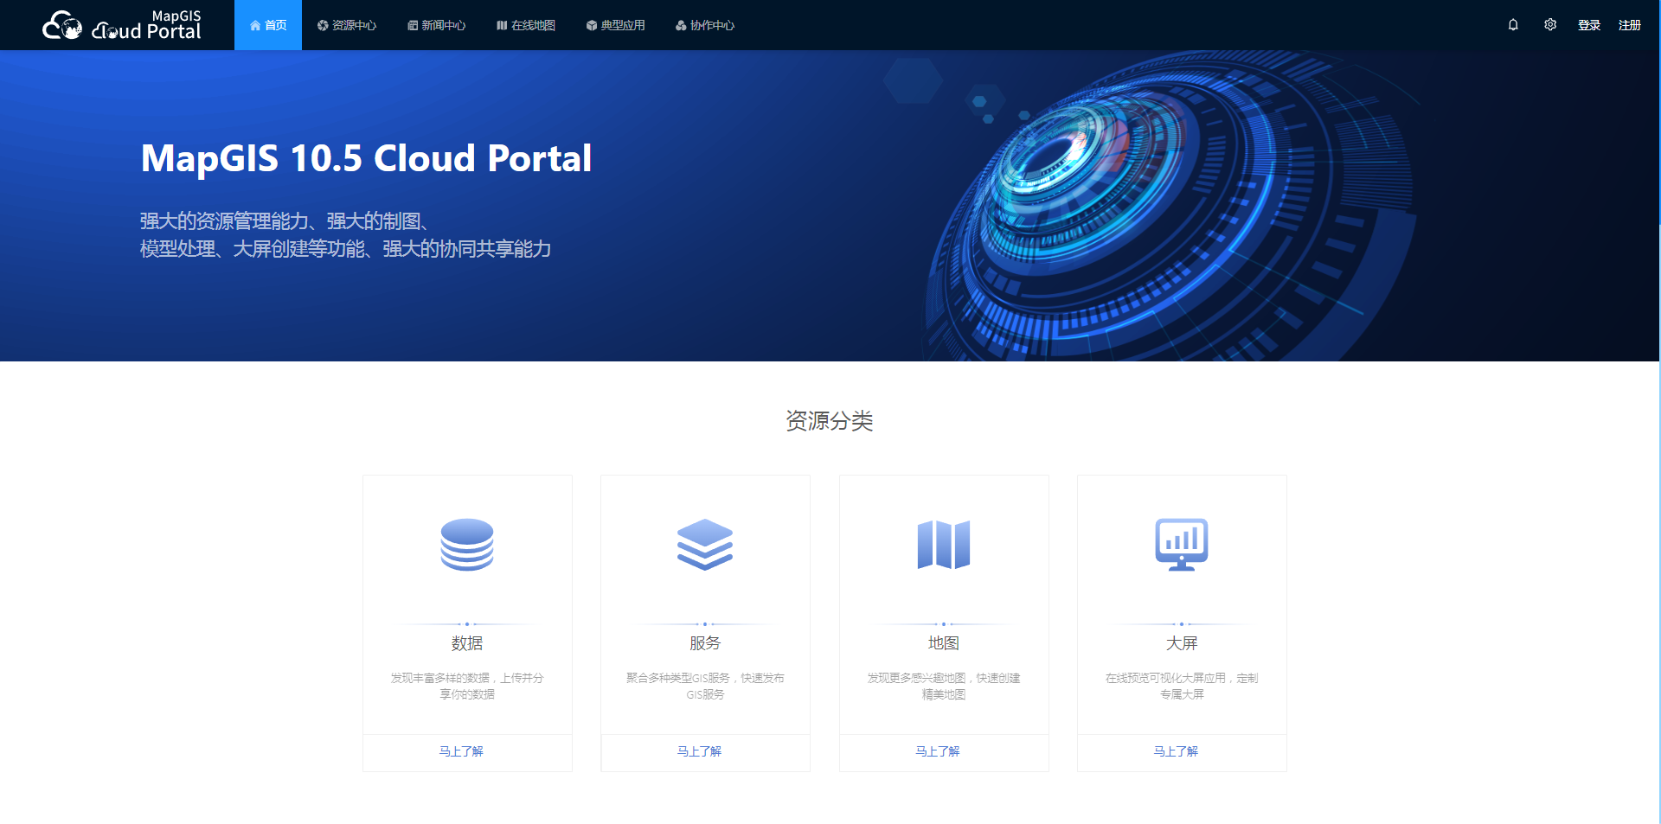
Task: Click the icon beside 协作中心
Action: click(681, 25)
